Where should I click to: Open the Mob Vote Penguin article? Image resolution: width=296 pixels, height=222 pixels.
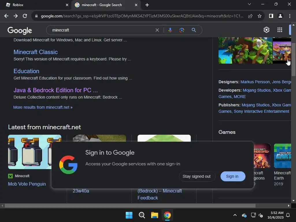[x=27, y=184]
